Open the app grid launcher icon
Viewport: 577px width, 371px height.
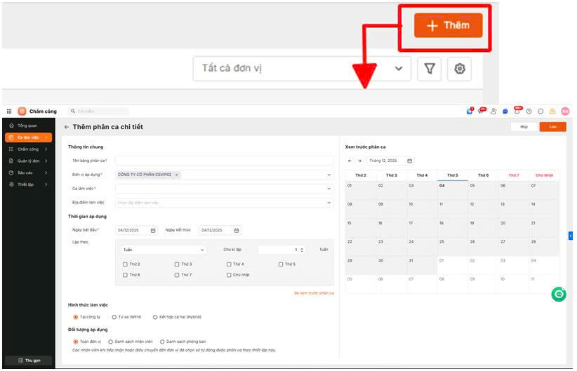pyautogui.click(x=9, y=111)
